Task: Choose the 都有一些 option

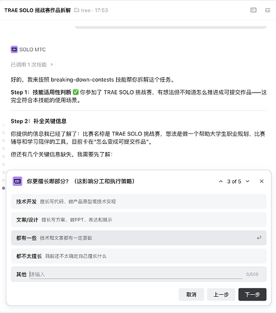Action: click(x=139, y=238)
